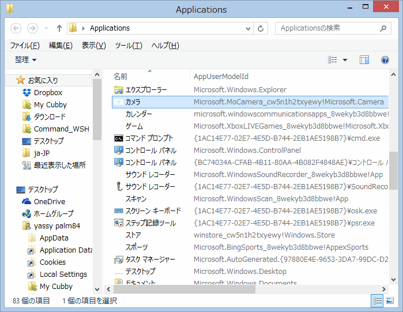
Task: Click the OneDrive cloud icon
Action: [27, 201]
